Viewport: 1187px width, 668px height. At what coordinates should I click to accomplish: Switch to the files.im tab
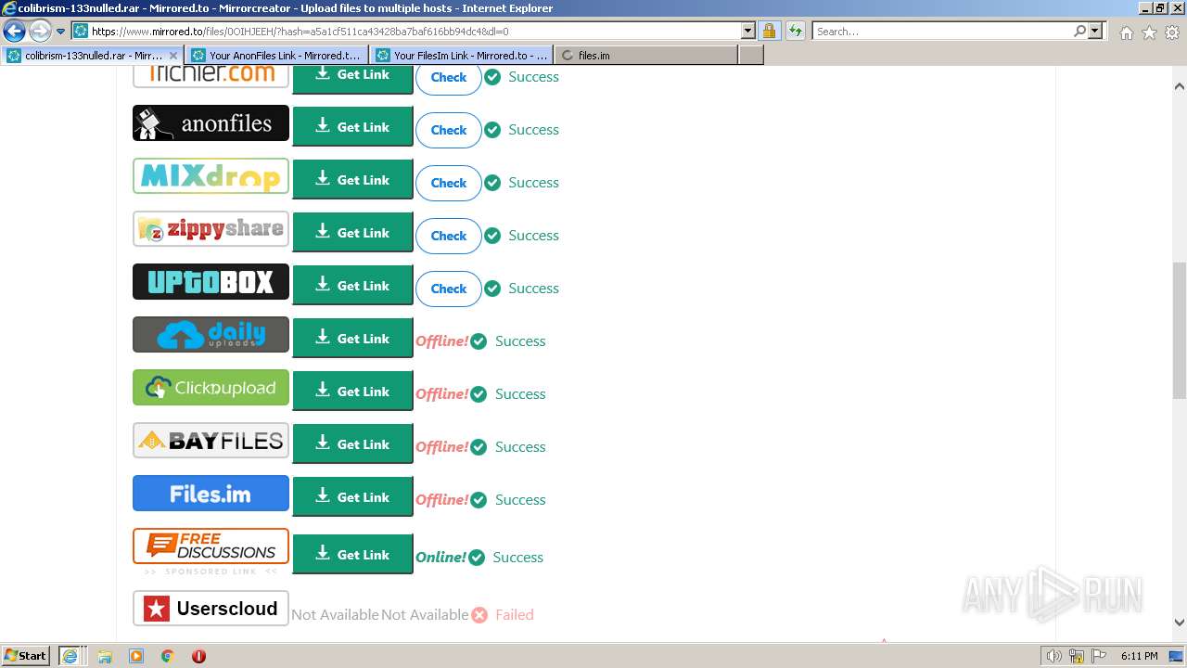pyautogui.click(x=645, y=56)
